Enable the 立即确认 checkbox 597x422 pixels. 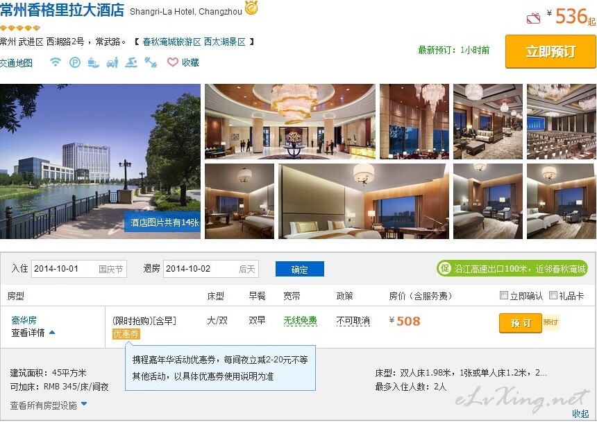click(504, 295)
